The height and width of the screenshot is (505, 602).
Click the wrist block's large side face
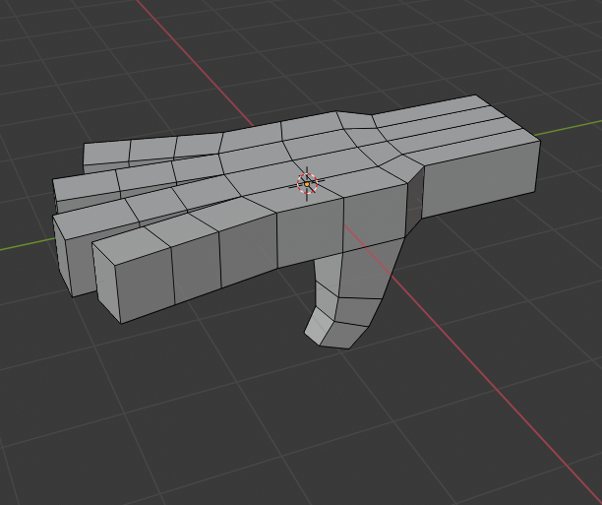481,179
